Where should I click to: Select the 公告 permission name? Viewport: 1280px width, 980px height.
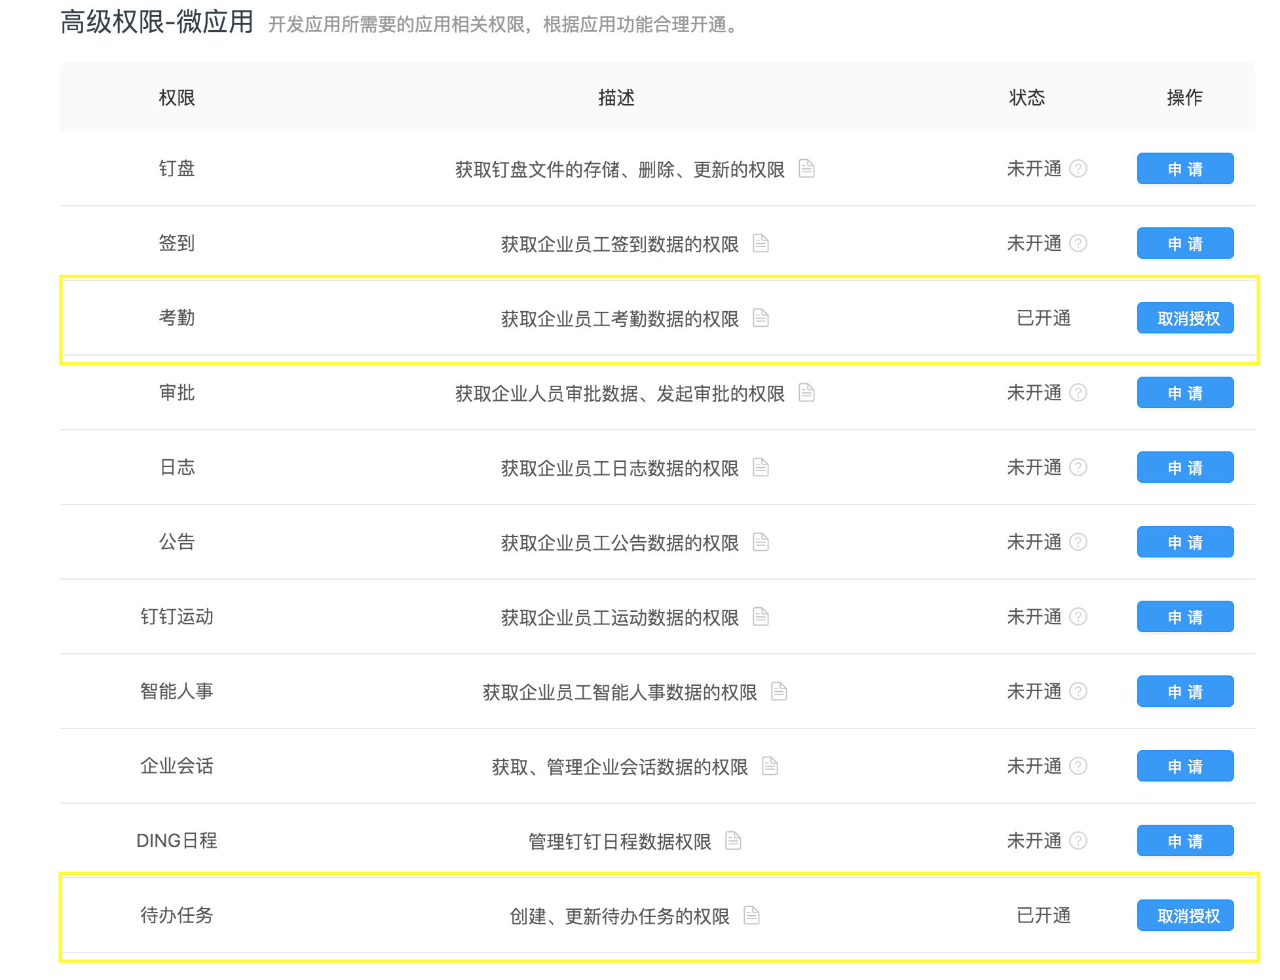(x=177, y=542)
